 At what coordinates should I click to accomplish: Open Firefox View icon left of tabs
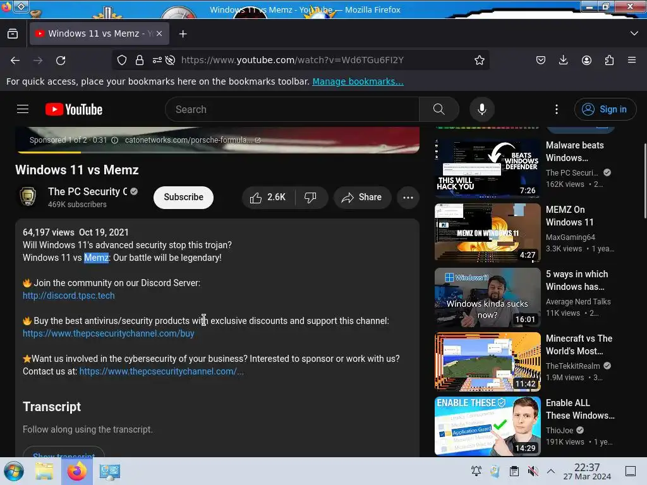click(13, 34)
